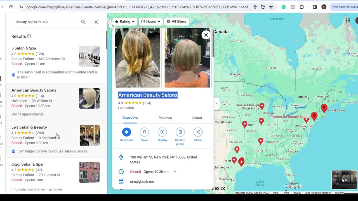
Task: Click Oggi Salon & Spa thumbnail
Action: point(89,172)
